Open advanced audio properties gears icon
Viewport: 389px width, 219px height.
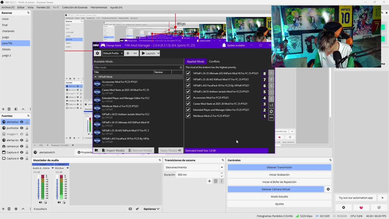click(137, 209)
